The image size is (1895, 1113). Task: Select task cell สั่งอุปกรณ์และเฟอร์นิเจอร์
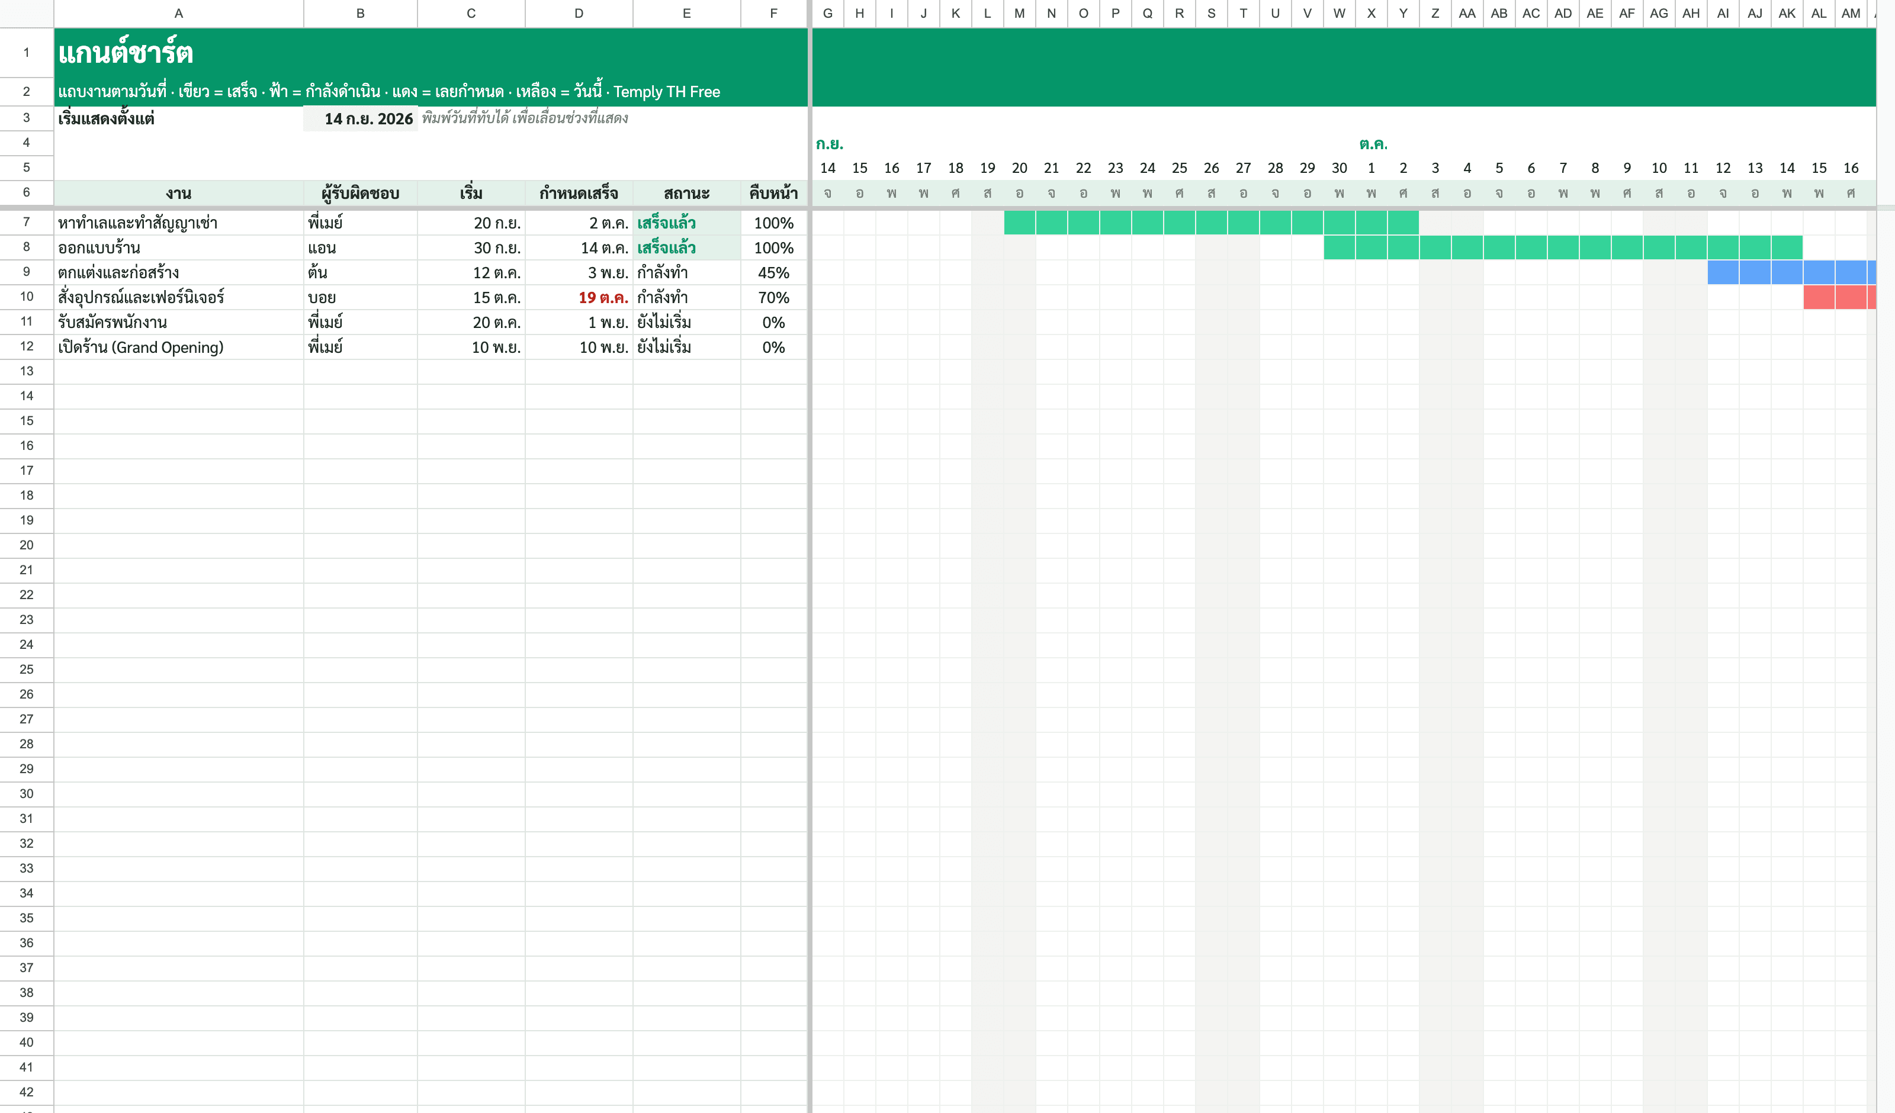tap(179, 297)
